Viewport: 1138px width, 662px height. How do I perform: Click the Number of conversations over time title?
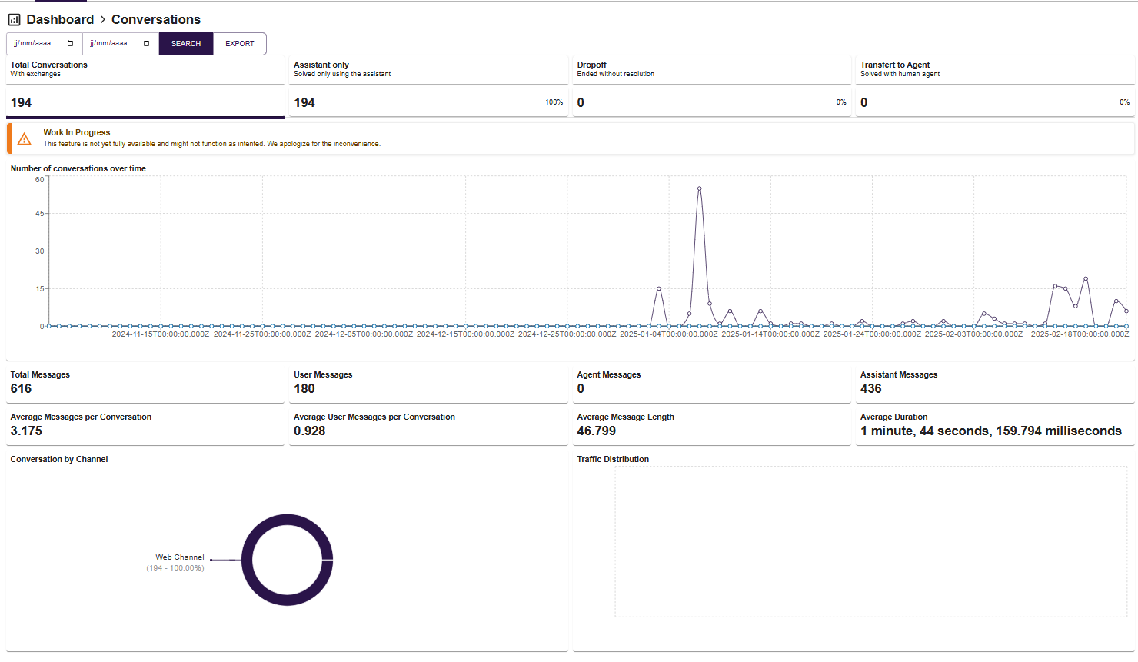tap(78, 168)
